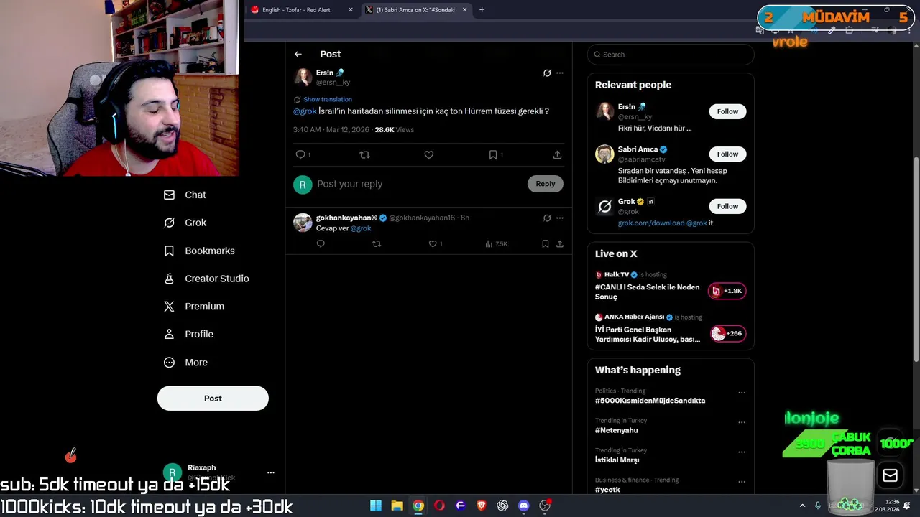Click the microphone tray icon
This screenshot has width=920, height=517.
[818, 506]
